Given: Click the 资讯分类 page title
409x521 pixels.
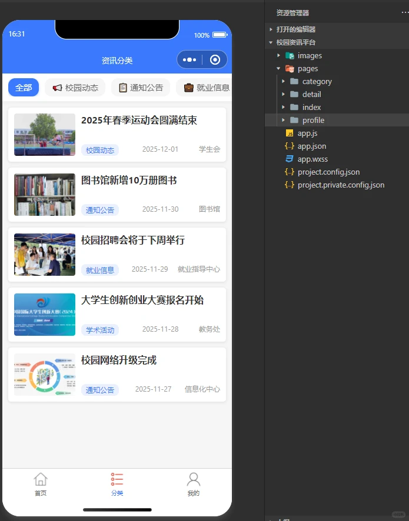Looking at the screenshot, I should tap(117, 61).
